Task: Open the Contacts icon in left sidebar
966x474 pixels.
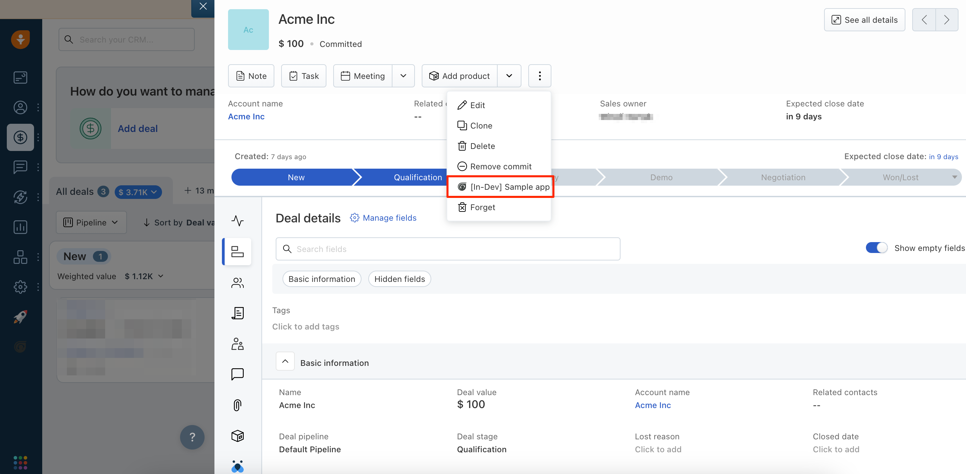Action: tap(20, 107)
